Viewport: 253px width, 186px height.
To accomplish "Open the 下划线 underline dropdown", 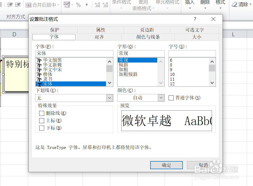I will pyautogui.click(x=109, y=98).
